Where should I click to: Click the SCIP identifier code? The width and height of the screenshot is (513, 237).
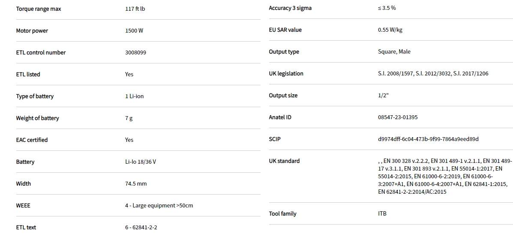pos(428,139)
